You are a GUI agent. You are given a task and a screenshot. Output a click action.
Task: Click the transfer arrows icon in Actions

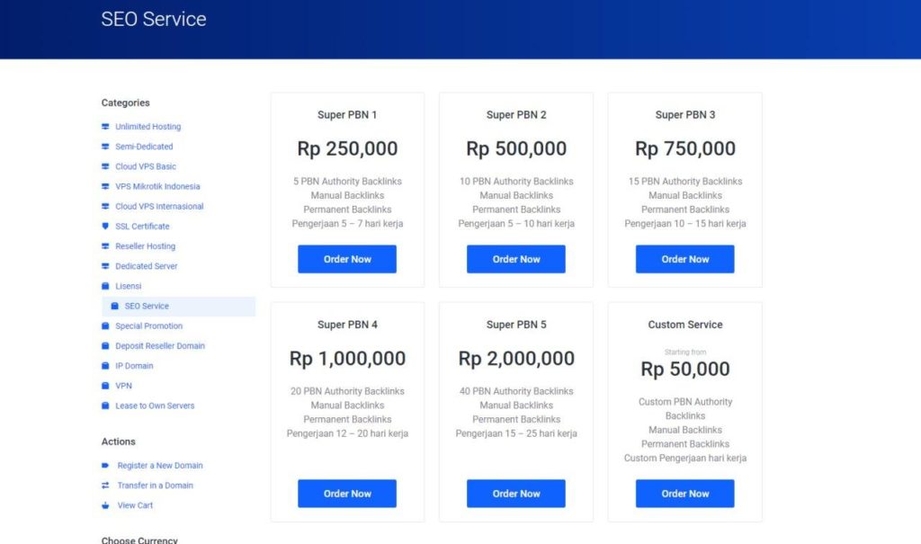[x=105, y=486]
